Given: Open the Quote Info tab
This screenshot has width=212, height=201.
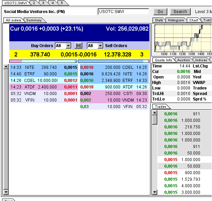Looking at the screenshot, I should [163, 60].
